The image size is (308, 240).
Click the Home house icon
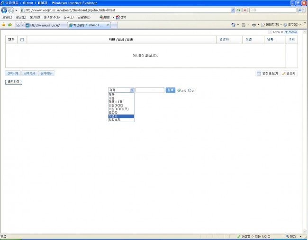233,25
